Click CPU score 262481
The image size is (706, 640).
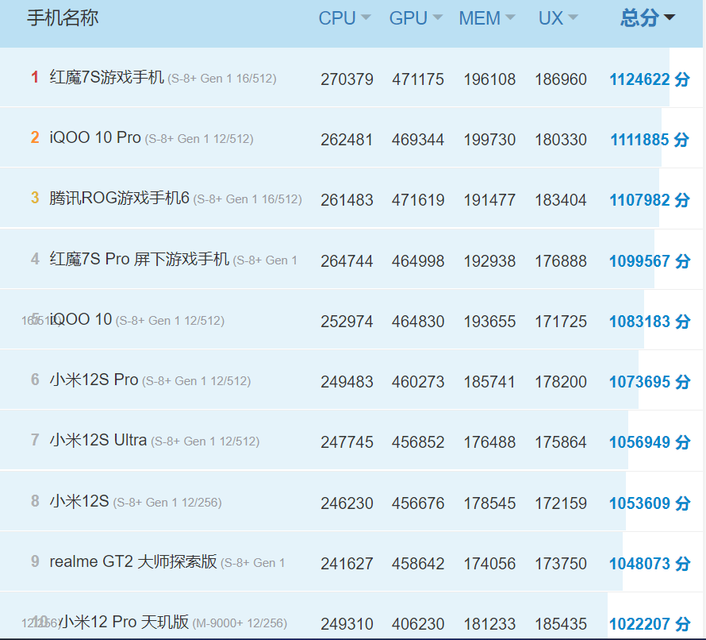coord(347,140)
